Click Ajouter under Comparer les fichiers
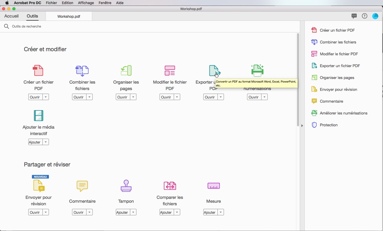The width and height of the screenshot is (383, 231). coord(167,212)
